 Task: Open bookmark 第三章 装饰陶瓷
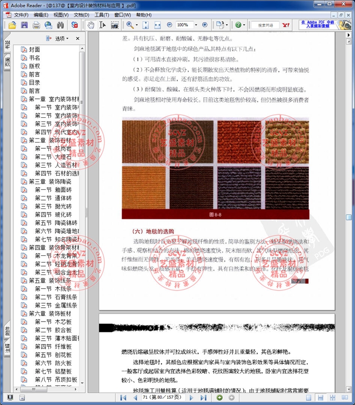[50, 182]
